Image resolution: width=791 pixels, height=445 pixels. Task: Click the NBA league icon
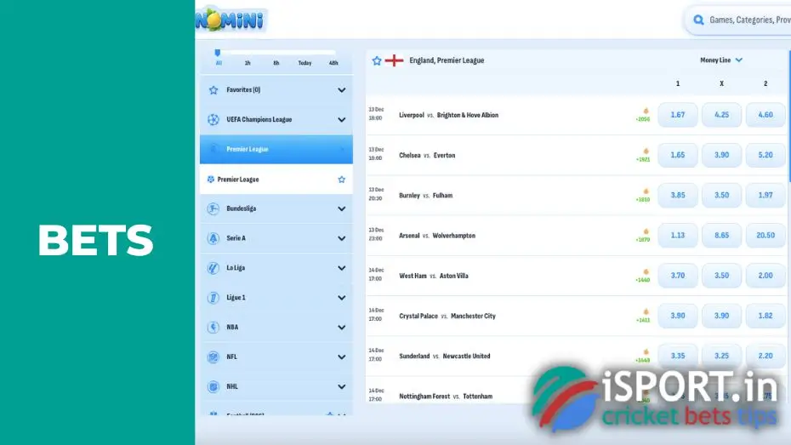coord(213,328)
